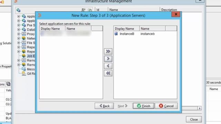Select the Mess tree item
This screenshot has width=221, height=124.
[x=31, y=69]
